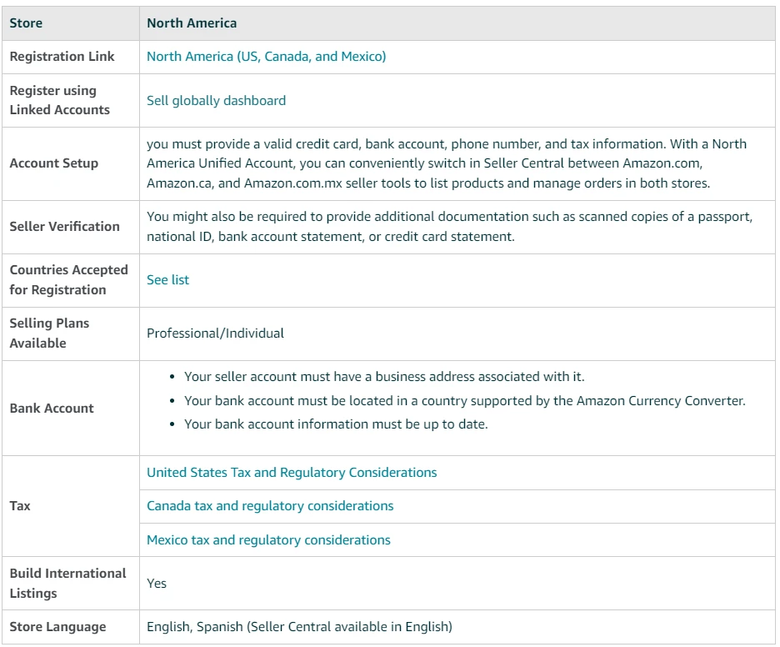Select the Registration Link row label

point(62,57)
